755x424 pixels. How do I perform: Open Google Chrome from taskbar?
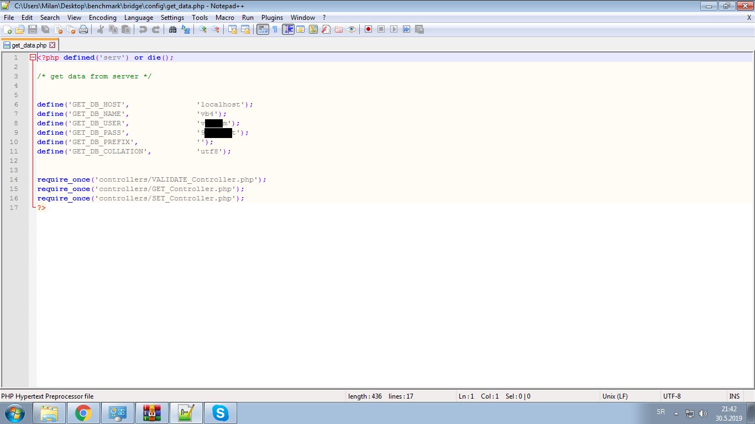(83, 412)
